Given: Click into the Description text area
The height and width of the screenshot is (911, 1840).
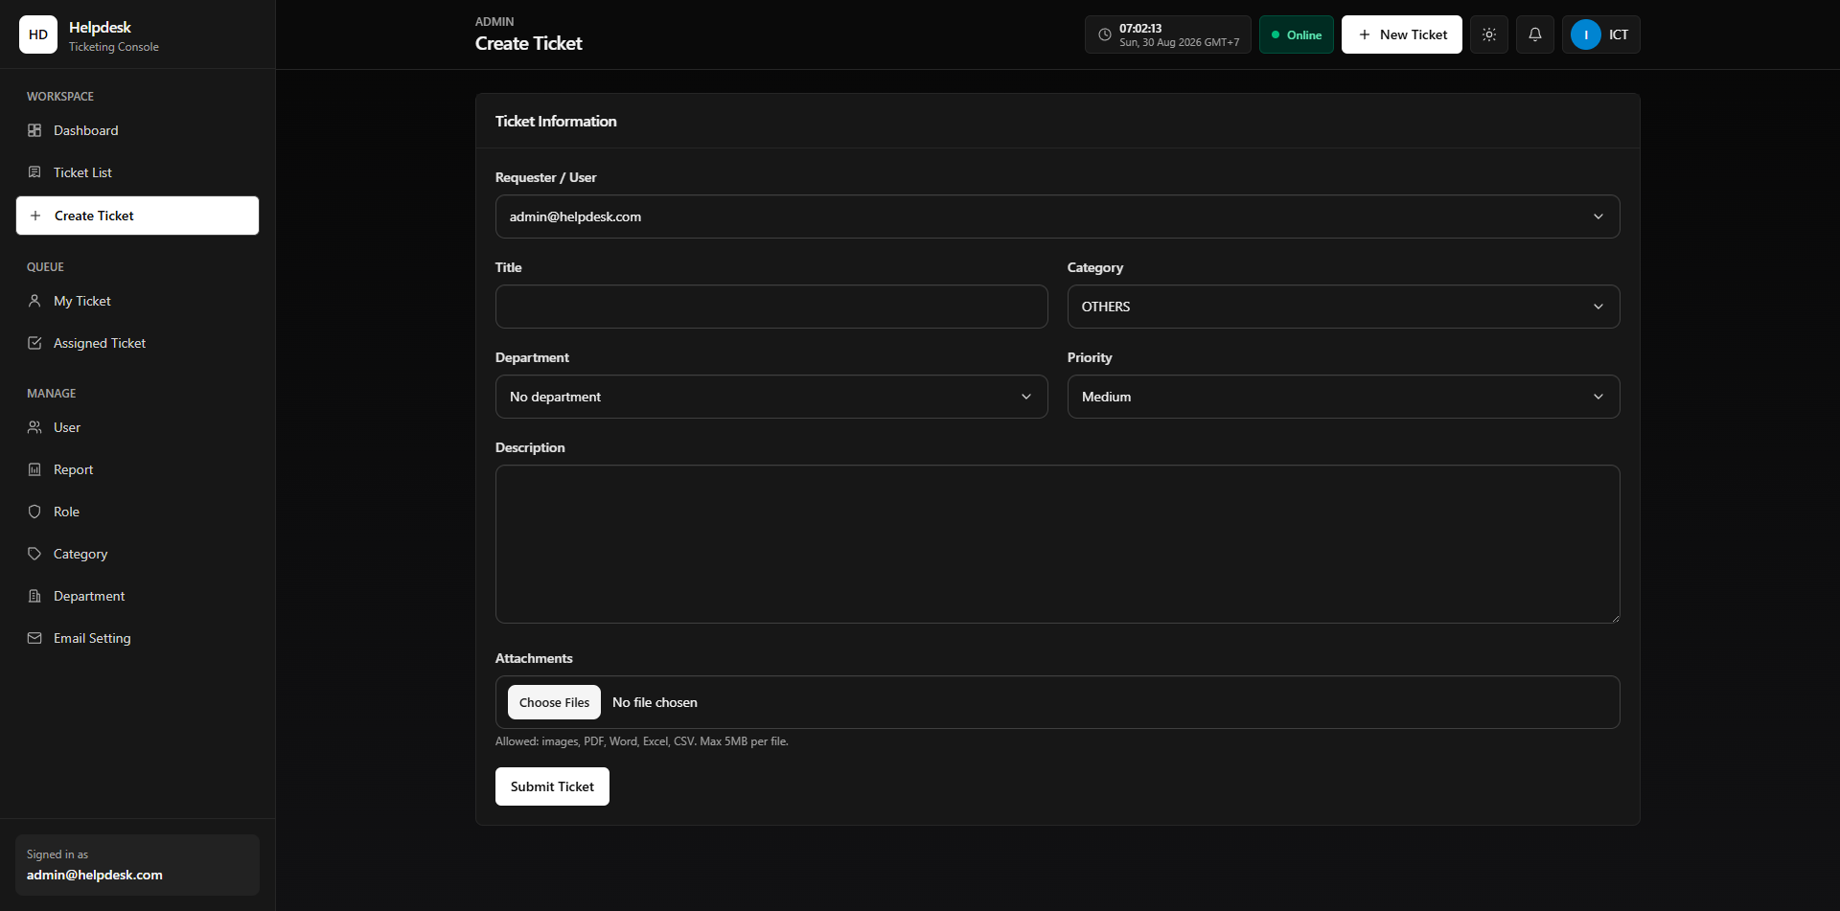Looking at the screenshot, I should click(1057, 544).
